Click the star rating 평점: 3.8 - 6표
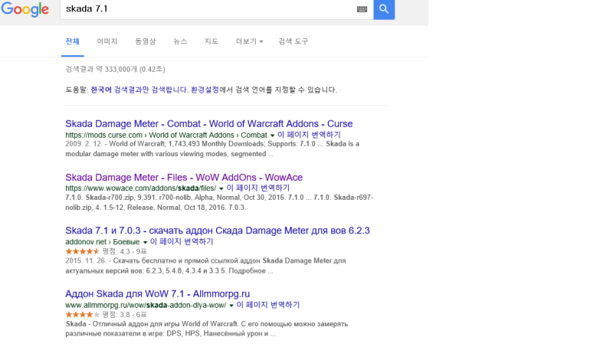The width and height of the screenshot is (613, 347). pyautogui.click(x=106, y=315)
